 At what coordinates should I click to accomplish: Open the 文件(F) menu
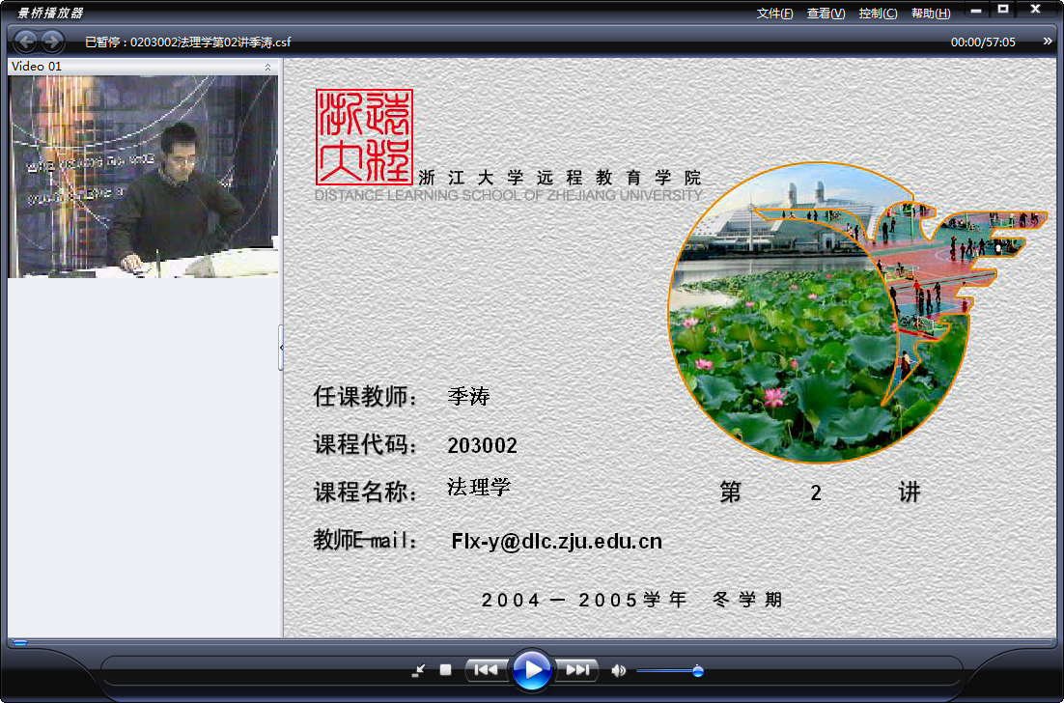(775, 14)
